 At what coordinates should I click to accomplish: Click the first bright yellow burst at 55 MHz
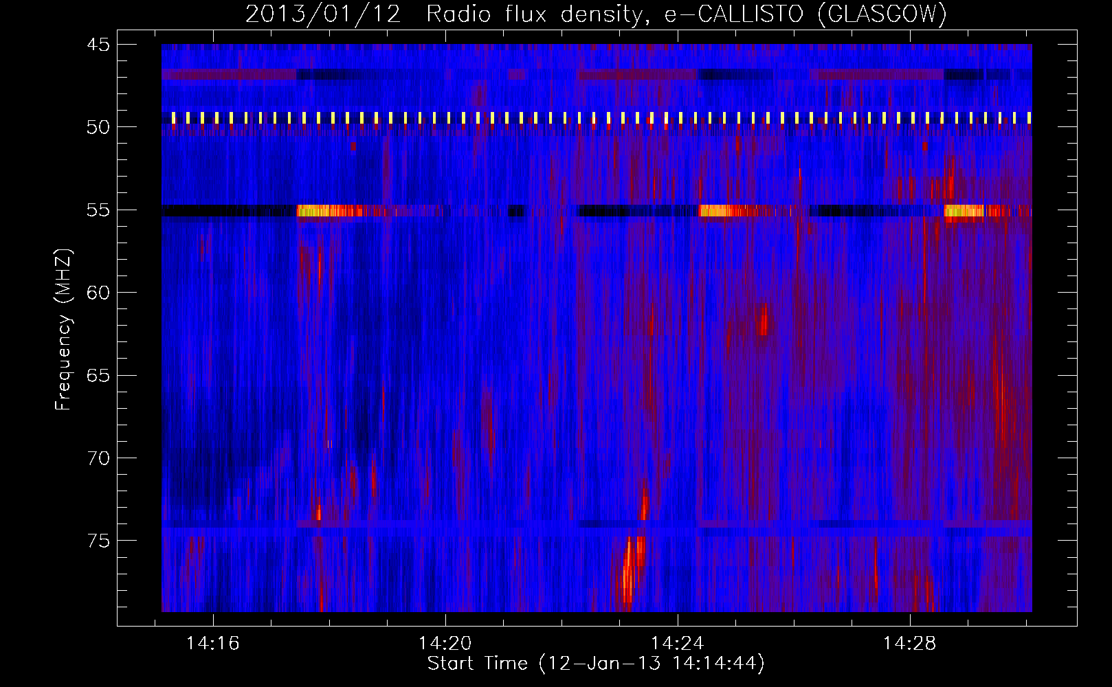pyautogui.click(x=330, y=211)
